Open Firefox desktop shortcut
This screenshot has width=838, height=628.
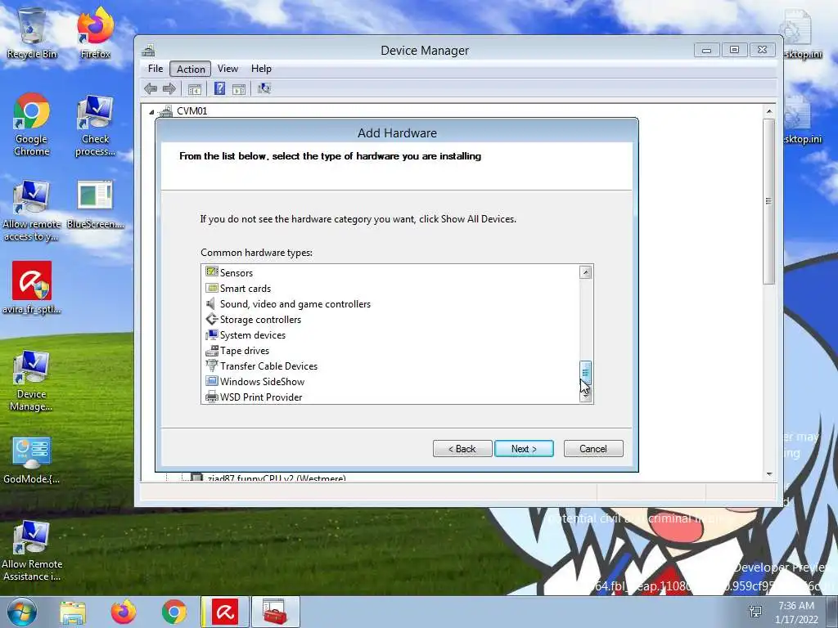pos(95,33)
